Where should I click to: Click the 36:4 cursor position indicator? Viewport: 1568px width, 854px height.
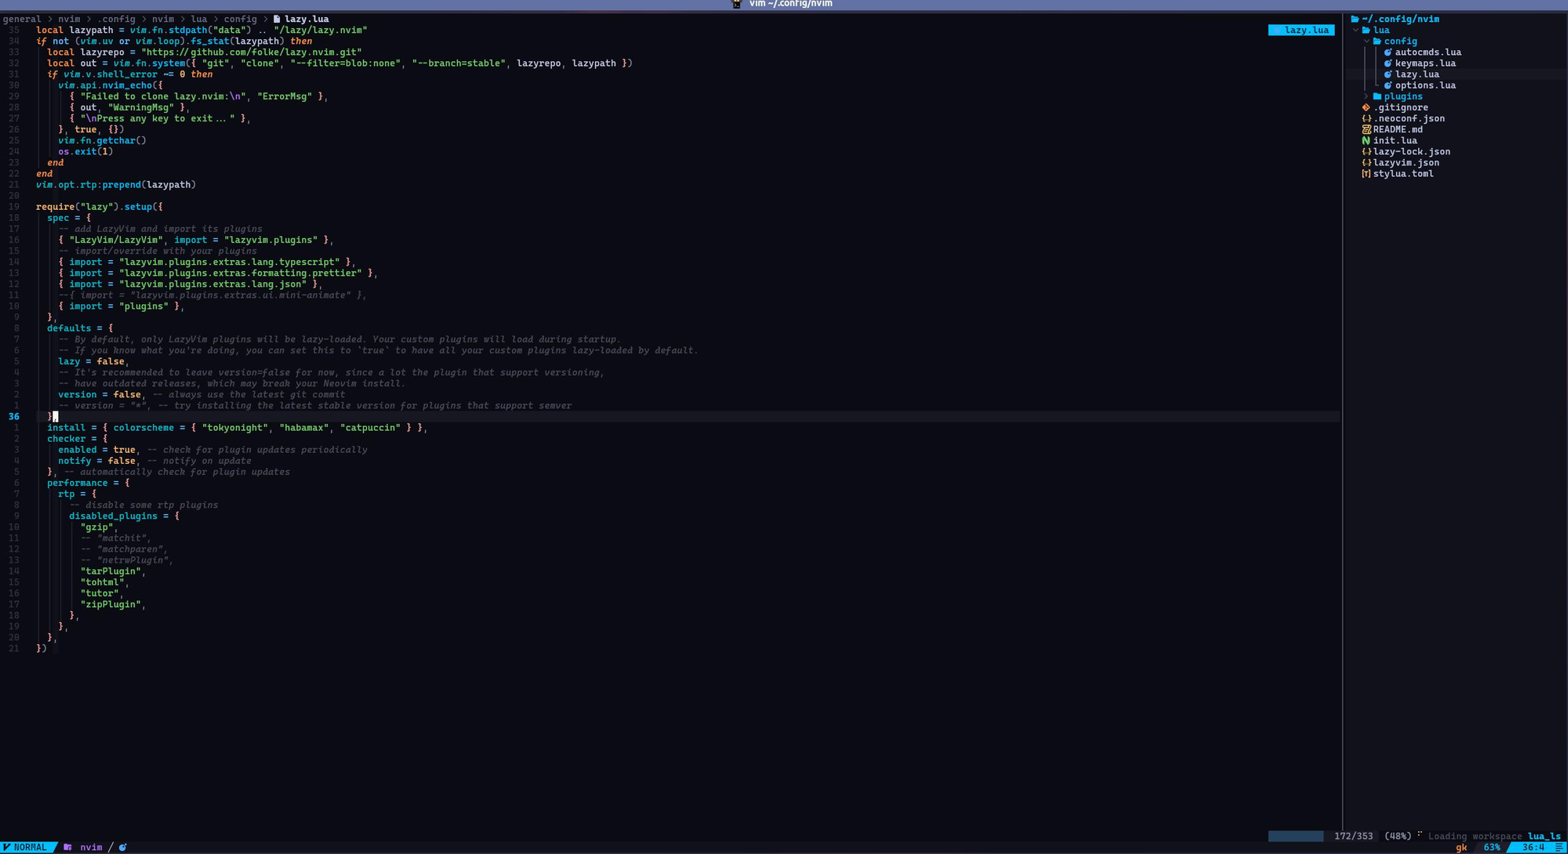[x=1532, y=847]
